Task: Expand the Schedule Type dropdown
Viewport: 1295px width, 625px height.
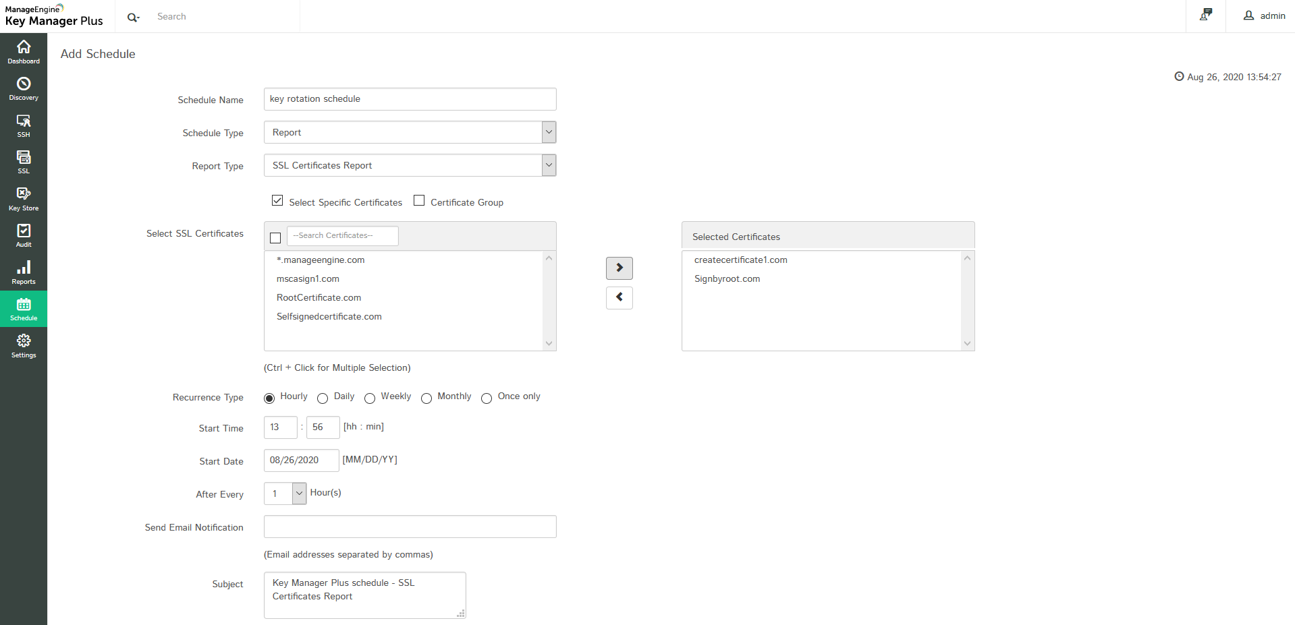Action: pyautogui.click(x=549, y=132)
